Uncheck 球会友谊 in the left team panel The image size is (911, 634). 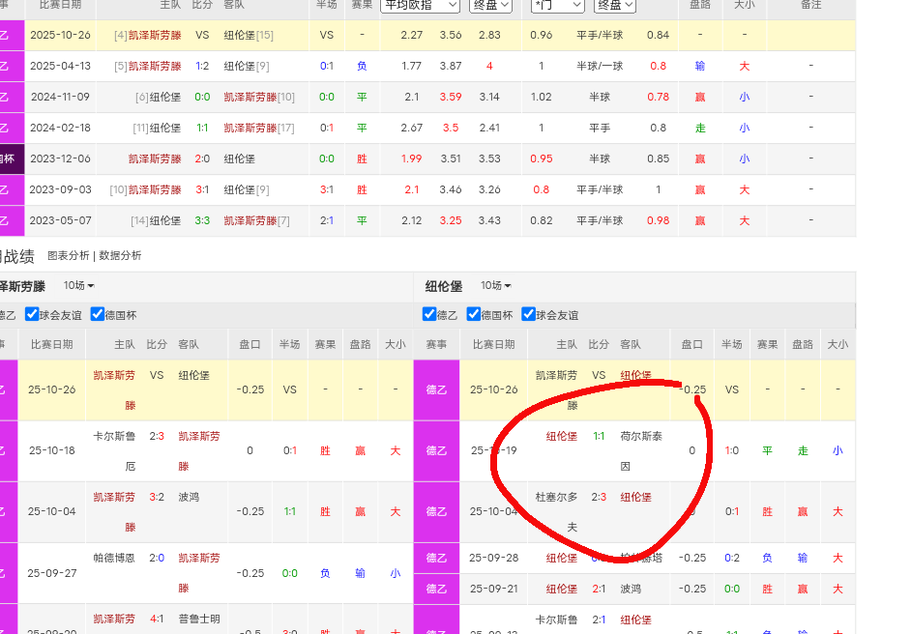coord(33,314)
